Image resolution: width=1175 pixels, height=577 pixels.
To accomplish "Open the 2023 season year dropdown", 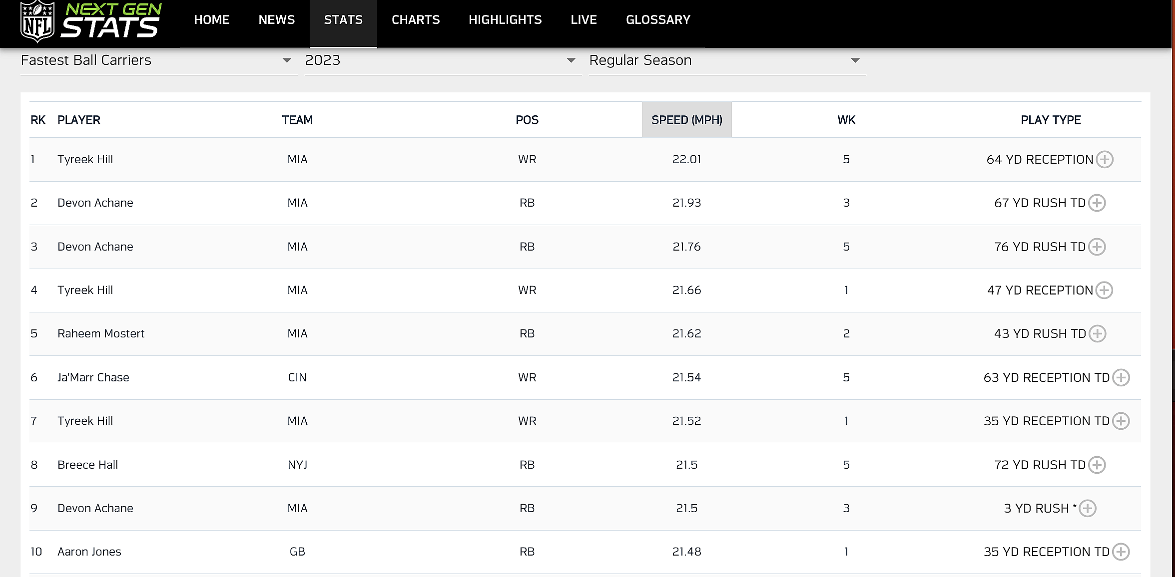I will 443,61.
